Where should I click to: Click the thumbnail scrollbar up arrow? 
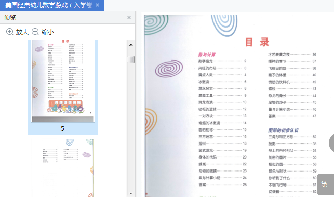pos(131,45)
